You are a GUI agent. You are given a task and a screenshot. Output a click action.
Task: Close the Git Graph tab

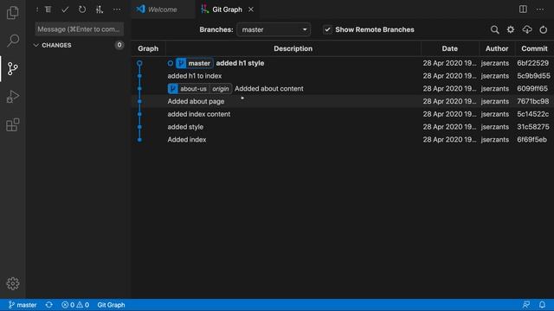[251, 10]
